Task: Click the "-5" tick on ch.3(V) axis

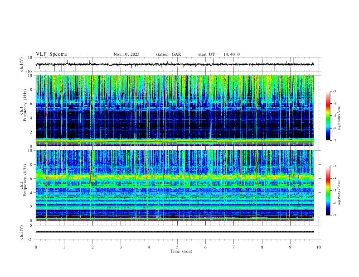Action: click(x=31, y=239)
